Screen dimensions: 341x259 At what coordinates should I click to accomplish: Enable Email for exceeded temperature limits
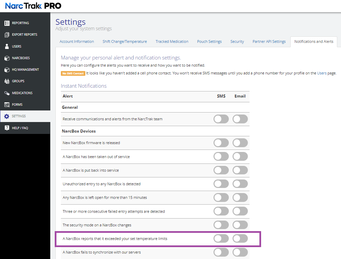[x=240, y=239]
